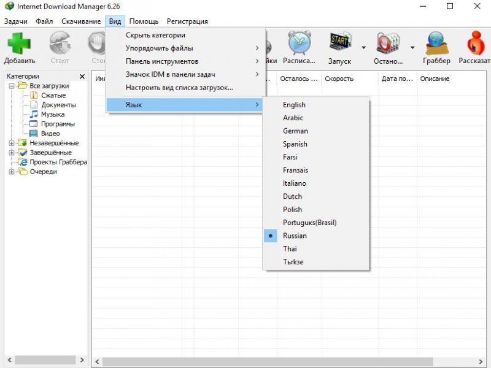Click the Старт resume toolbar icon
This screenshot has width=491, height=368.
(60, 44)
